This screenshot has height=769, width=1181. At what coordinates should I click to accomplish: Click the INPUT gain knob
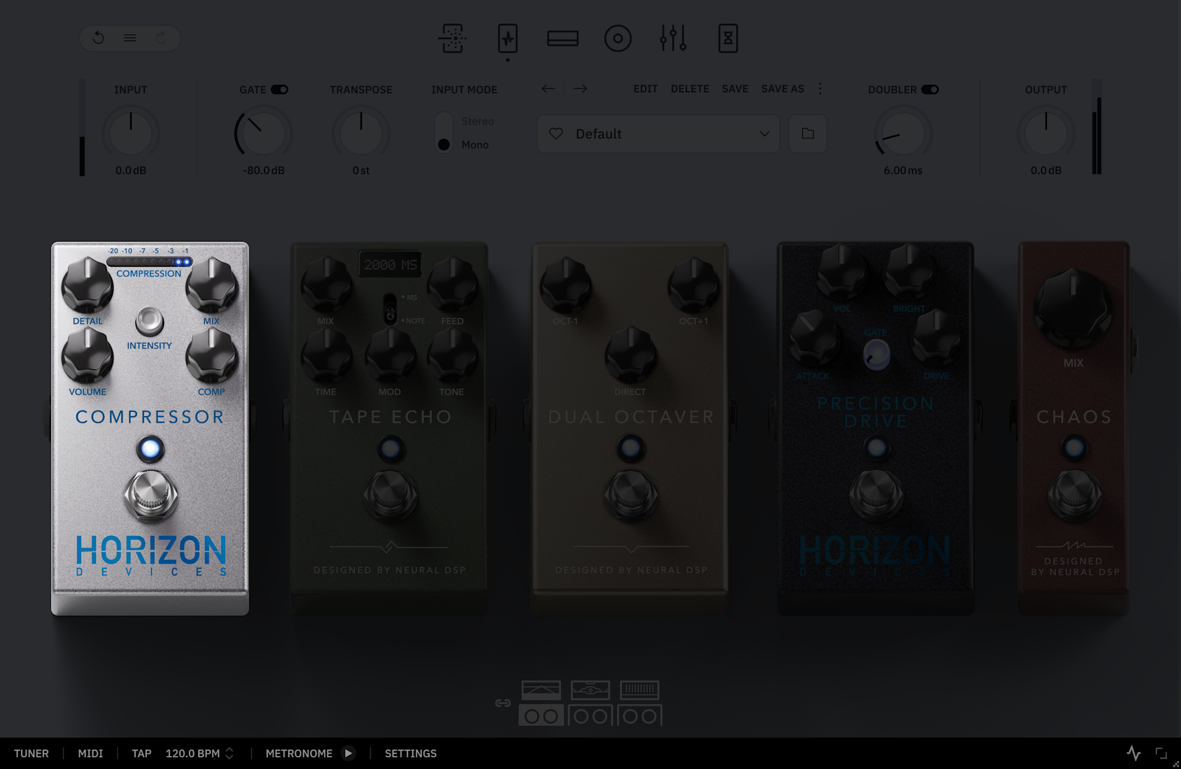coord(131,133)
